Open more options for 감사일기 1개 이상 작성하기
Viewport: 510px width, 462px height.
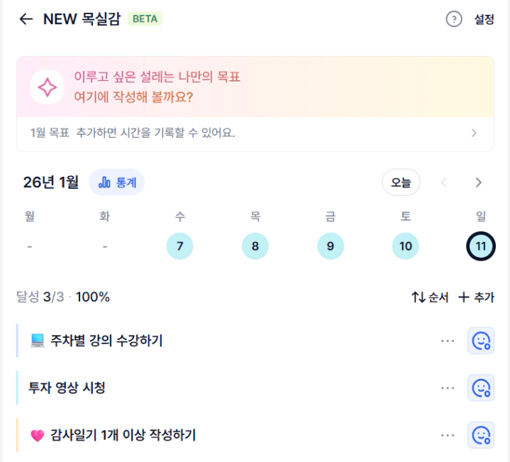click(x=447, y=435)
